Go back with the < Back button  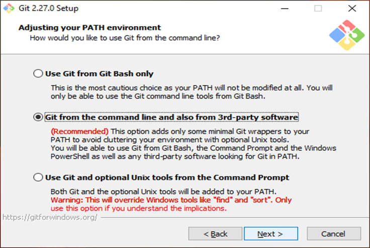pyautogui.click(x=215, y=234)
